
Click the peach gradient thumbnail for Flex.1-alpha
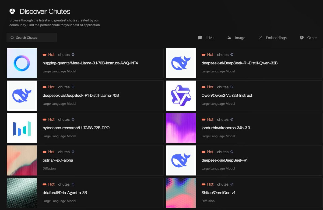point(22,161)
